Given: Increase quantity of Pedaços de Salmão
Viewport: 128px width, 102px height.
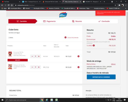Looking at the screenshot, I should tap(39, 67).
